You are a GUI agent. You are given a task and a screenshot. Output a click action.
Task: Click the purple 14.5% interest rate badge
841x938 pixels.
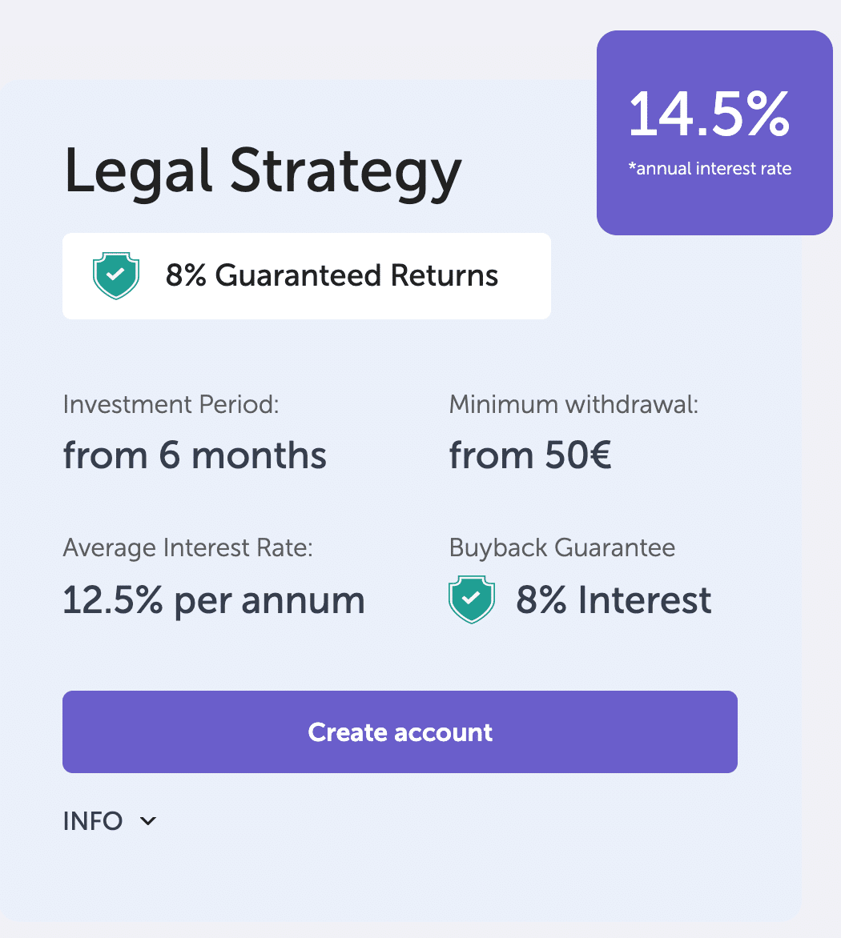[x=712, y=132]
